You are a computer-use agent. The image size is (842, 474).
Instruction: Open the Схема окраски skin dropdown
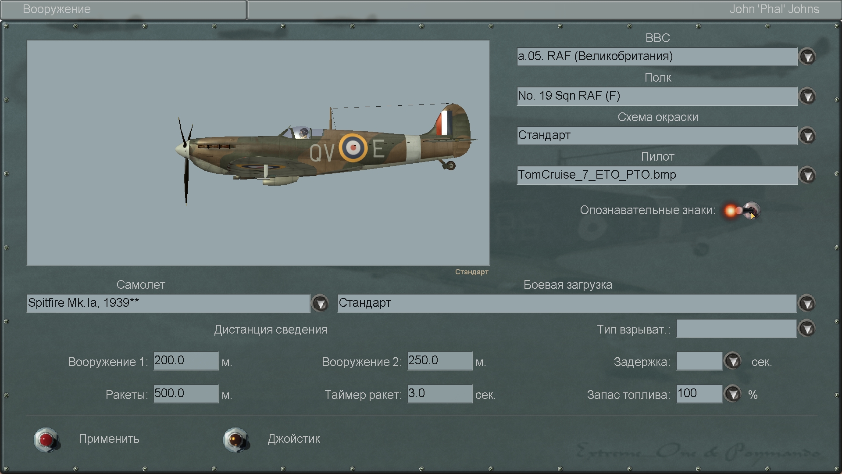[807, 136]
